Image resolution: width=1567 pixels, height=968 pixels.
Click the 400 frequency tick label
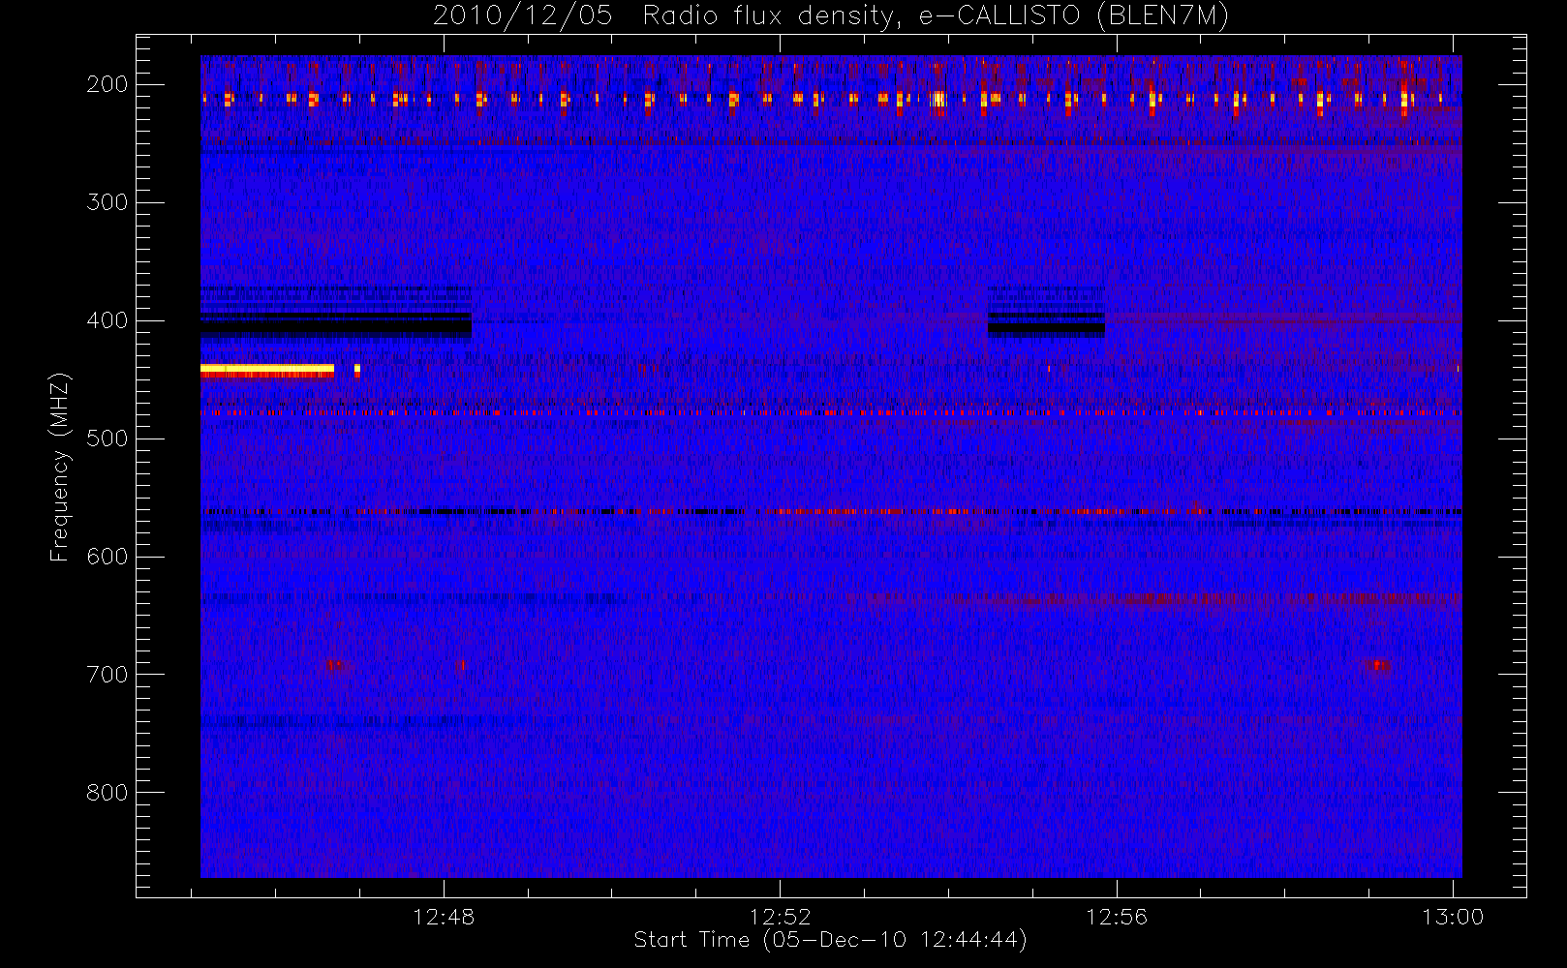pyautogui.click(x=108, y=320)
